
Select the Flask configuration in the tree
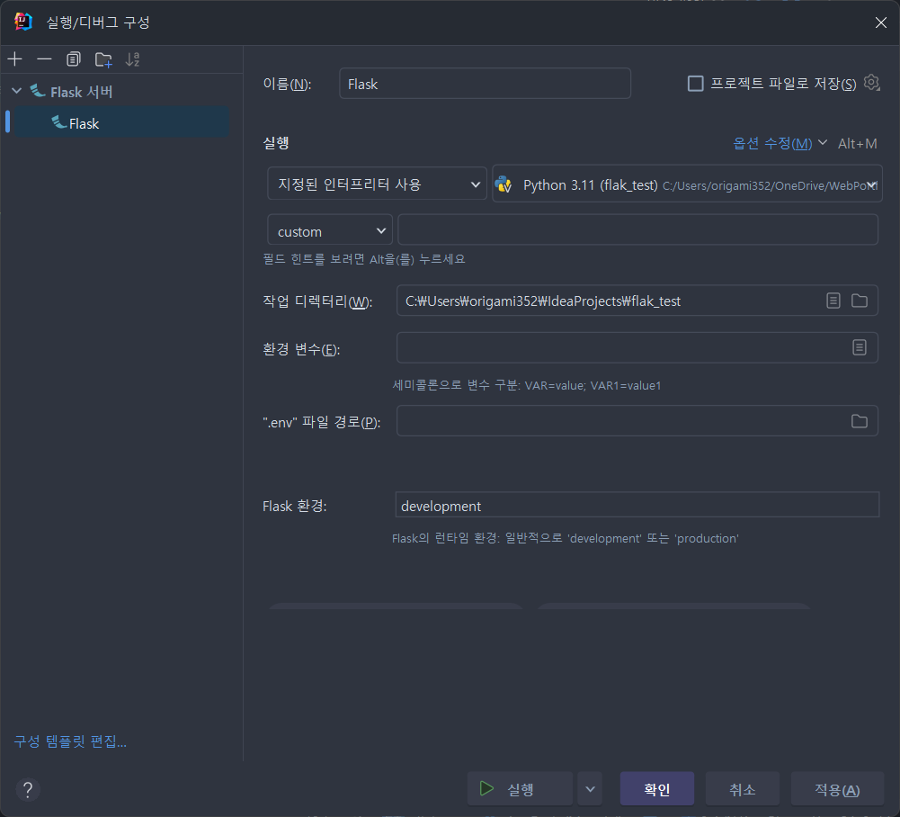click(x=121, y=122)
